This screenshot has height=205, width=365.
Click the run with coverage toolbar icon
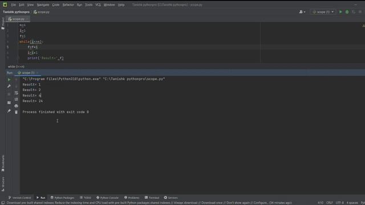pyautogui.click(x=354, y=12)
